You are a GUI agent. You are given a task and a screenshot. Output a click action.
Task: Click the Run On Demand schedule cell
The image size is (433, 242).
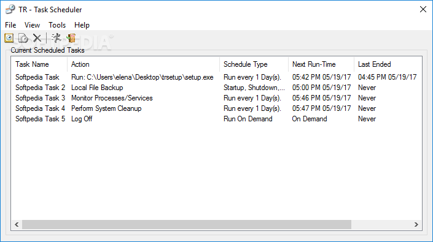pyautogui.click(x=248, y=119)
